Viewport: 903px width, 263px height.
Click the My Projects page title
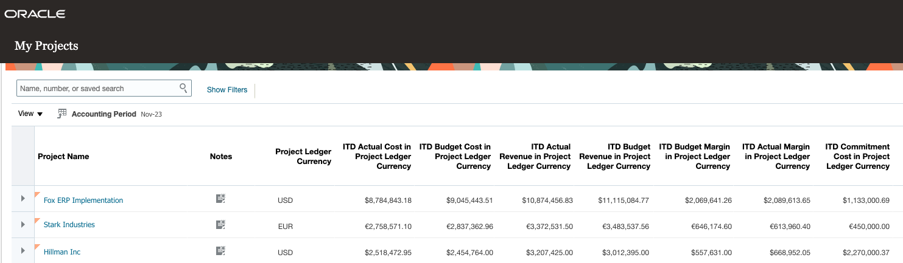[46, 46]
